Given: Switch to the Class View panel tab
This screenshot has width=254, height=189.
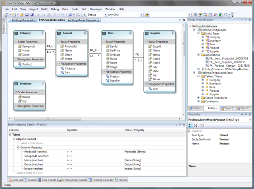Looking at the screenshot, I should click(243, 108).
